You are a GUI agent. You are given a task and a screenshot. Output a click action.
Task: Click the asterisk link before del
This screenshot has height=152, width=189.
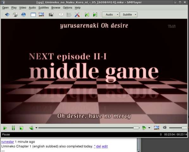(x=95, y=146)
